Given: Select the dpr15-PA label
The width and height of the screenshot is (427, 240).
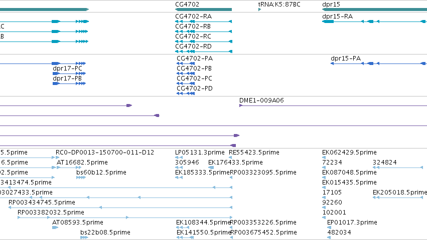Looking at the screenshot, I should (346, 58).
